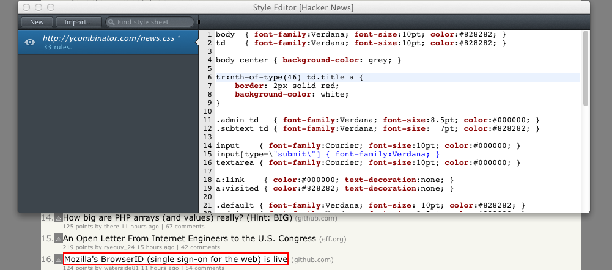Click the '.subtext td' rule line

pos(377,128)
